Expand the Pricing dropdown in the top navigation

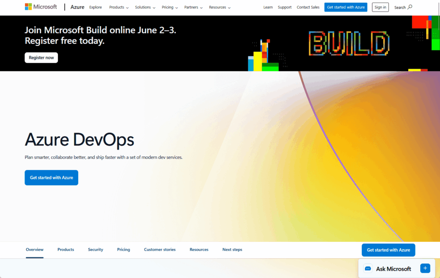point(170,7)
